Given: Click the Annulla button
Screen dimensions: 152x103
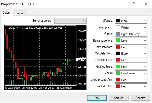Looking at the screenshot, I should point(119,98).
